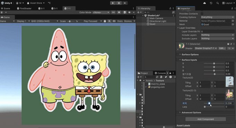This screenshot has width=236, height=128.
Task: Adjust the Lerp slider
Action: click(x=214, y=107)
